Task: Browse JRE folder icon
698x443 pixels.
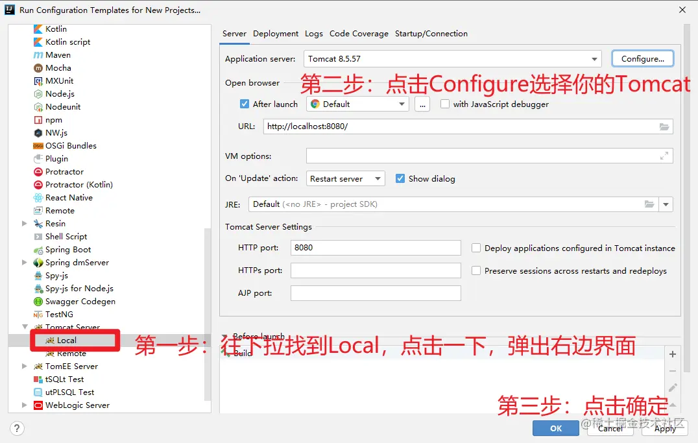Action: point(649,204)
